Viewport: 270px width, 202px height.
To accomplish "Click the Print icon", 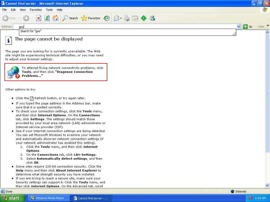I will click(x=127, y=18).
